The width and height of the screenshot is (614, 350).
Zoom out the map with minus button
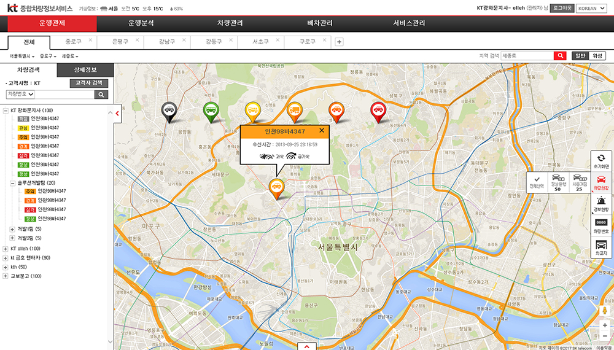(x=605, y=335)
